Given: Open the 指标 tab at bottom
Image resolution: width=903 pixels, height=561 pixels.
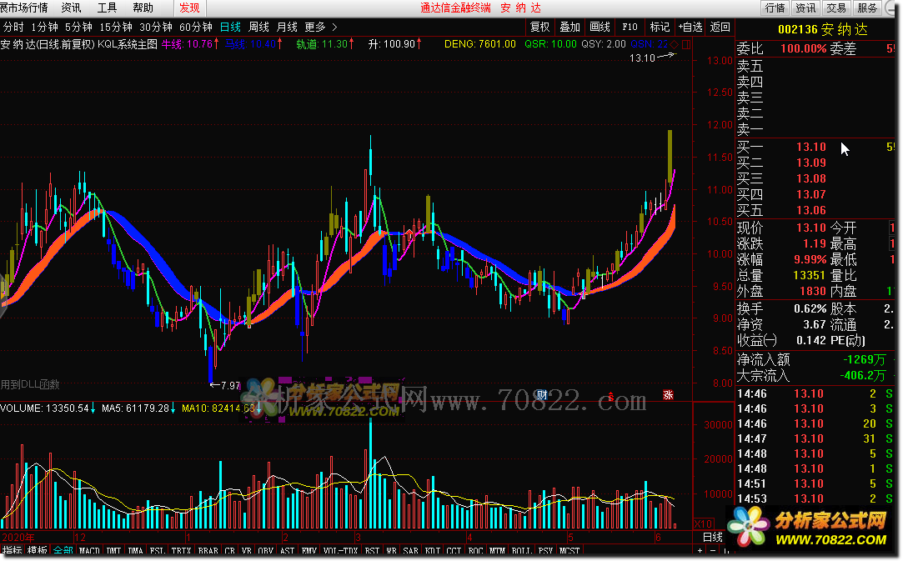Looking at the screenshot, I should coord(13,551).
